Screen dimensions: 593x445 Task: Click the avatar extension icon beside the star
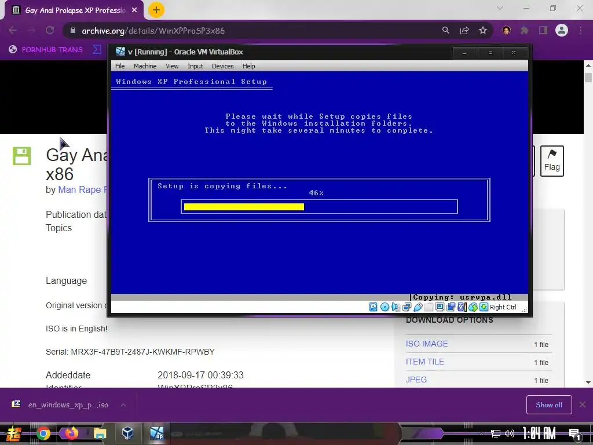pos(506,30)
